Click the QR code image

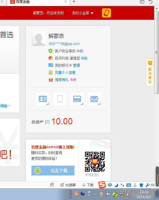click(x=95, y=162)
